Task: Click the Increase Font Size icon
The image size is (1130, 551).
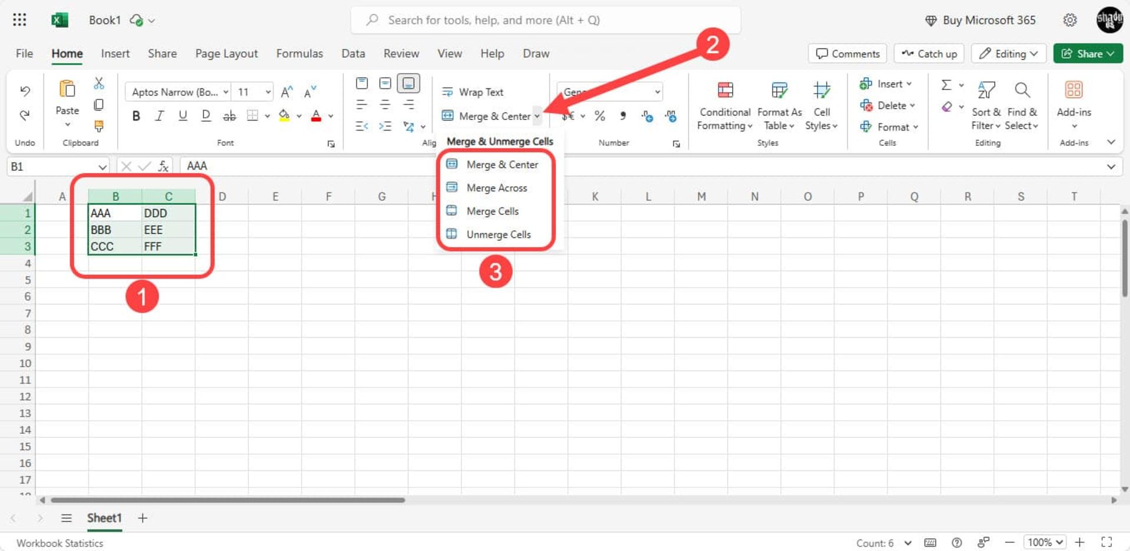Action: (287, 92)
